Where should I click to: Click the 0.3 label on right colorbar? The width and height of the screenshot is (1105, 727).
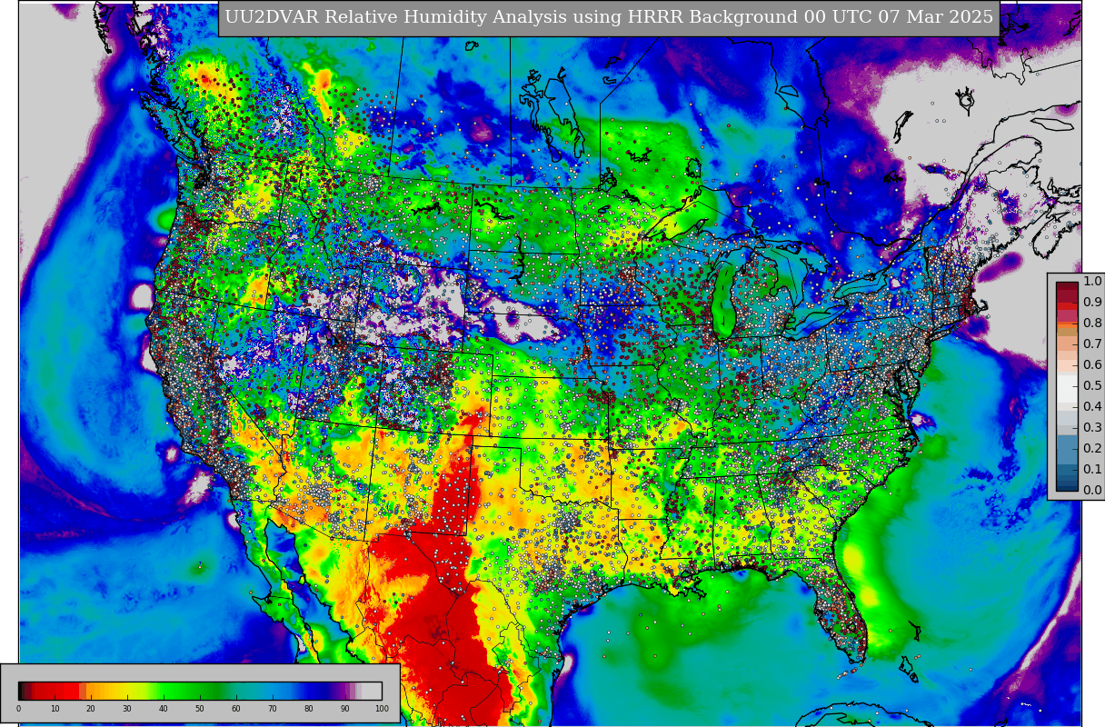click(1092, 428)
